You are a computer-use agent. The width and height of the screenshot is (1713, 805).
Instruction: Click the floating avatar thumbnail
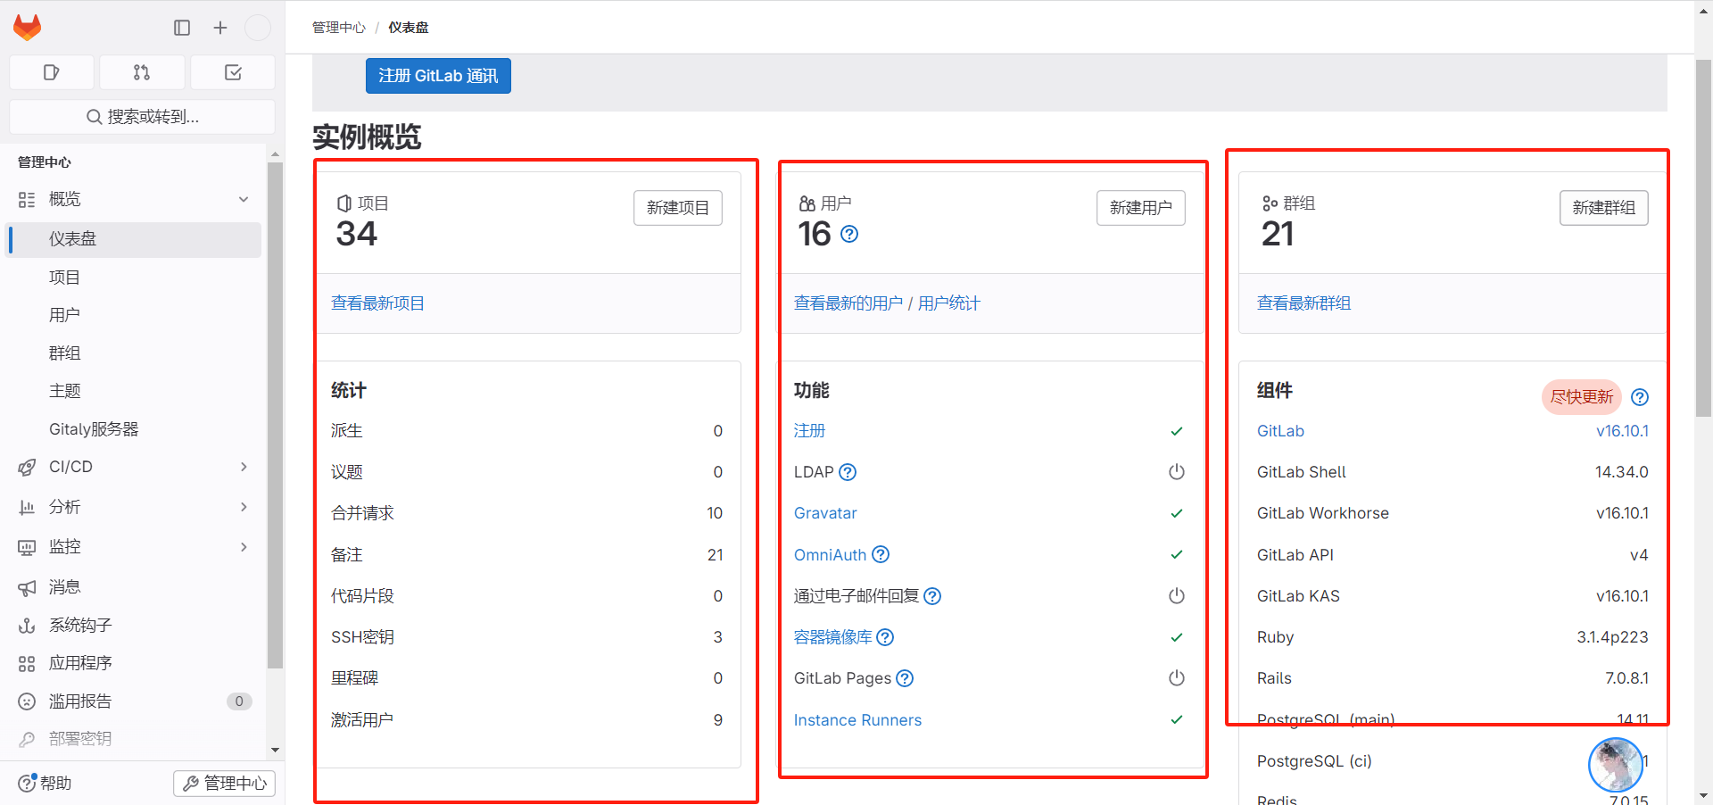click(x=1616, y=765)
